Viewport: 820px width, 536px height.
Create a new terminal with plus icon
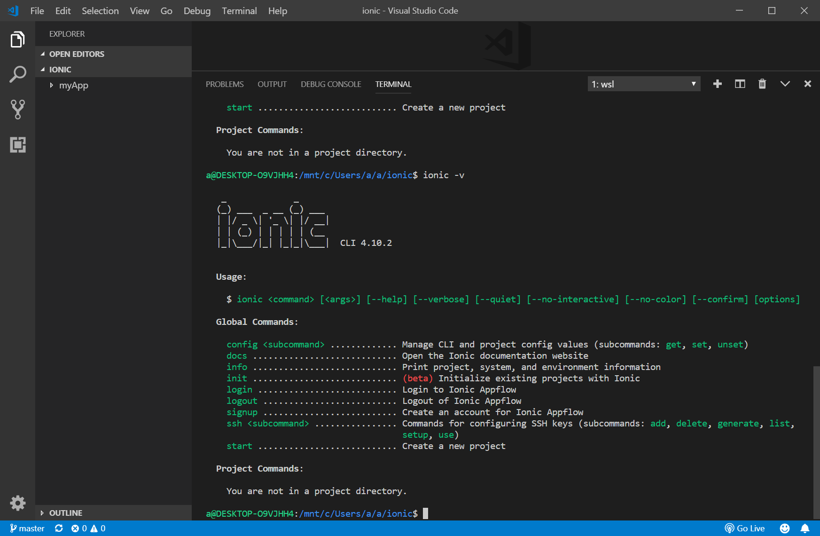pos(717,84)
